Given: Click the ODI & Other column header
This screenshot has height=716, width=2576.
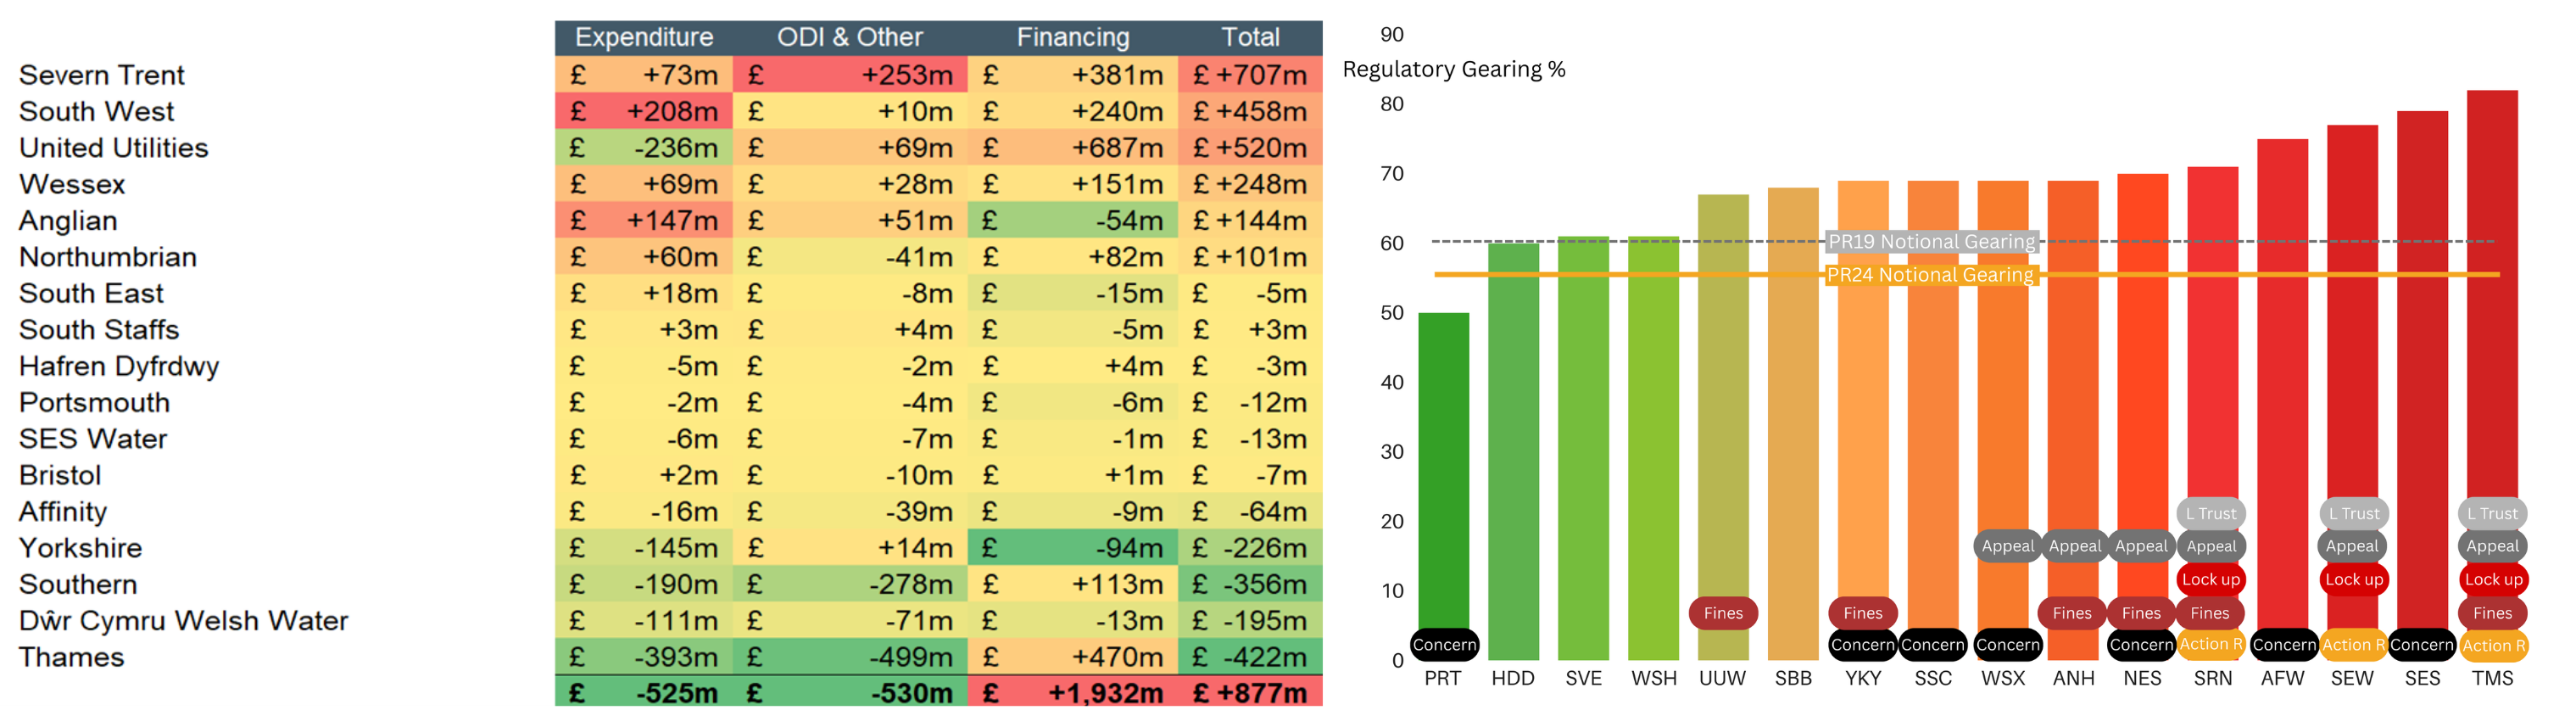Looking at the screenshot, I should click(x=850, y=37).
